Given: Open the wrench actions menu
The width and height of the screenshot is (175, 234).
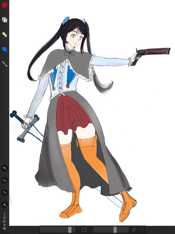Looking at the screenshot, I should 4,205.
